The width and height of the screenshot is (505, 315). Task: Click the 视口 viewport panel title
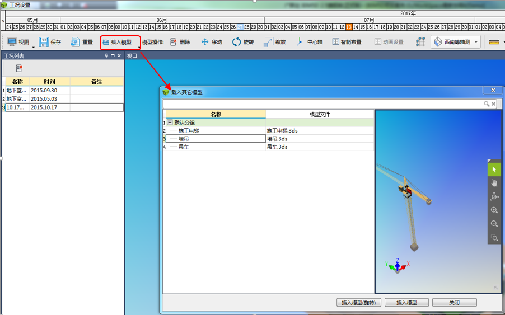[x=132, y=55]
